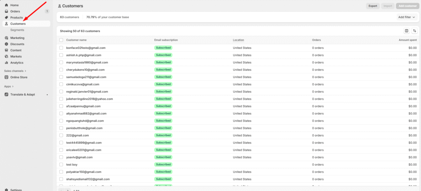Open the Add filter dropdown

click(406, 17)
